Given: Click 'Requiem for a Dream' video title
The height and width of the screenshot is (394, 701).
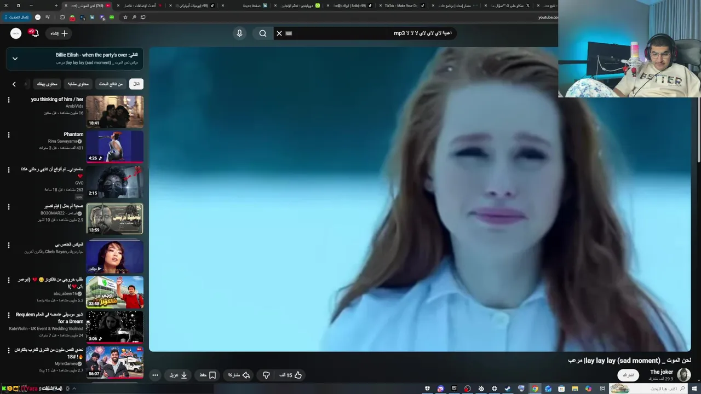Looking at the screenshot, I should pos(49,318).
